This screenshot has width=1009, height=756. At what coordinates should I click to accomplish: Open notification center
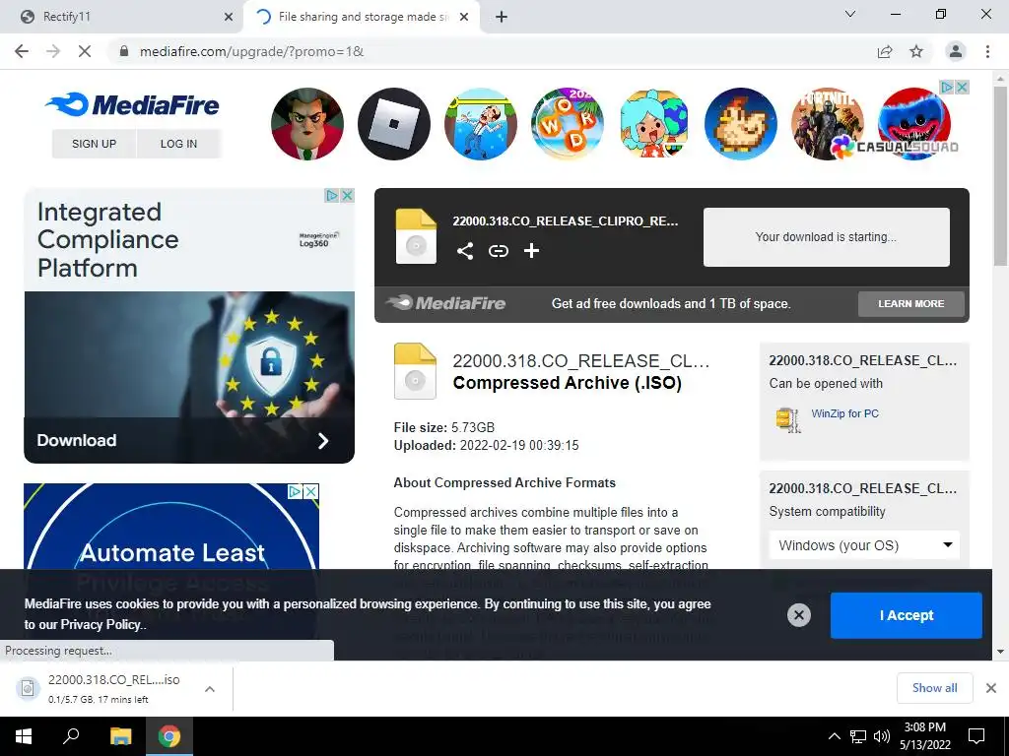tap(976, 736)
